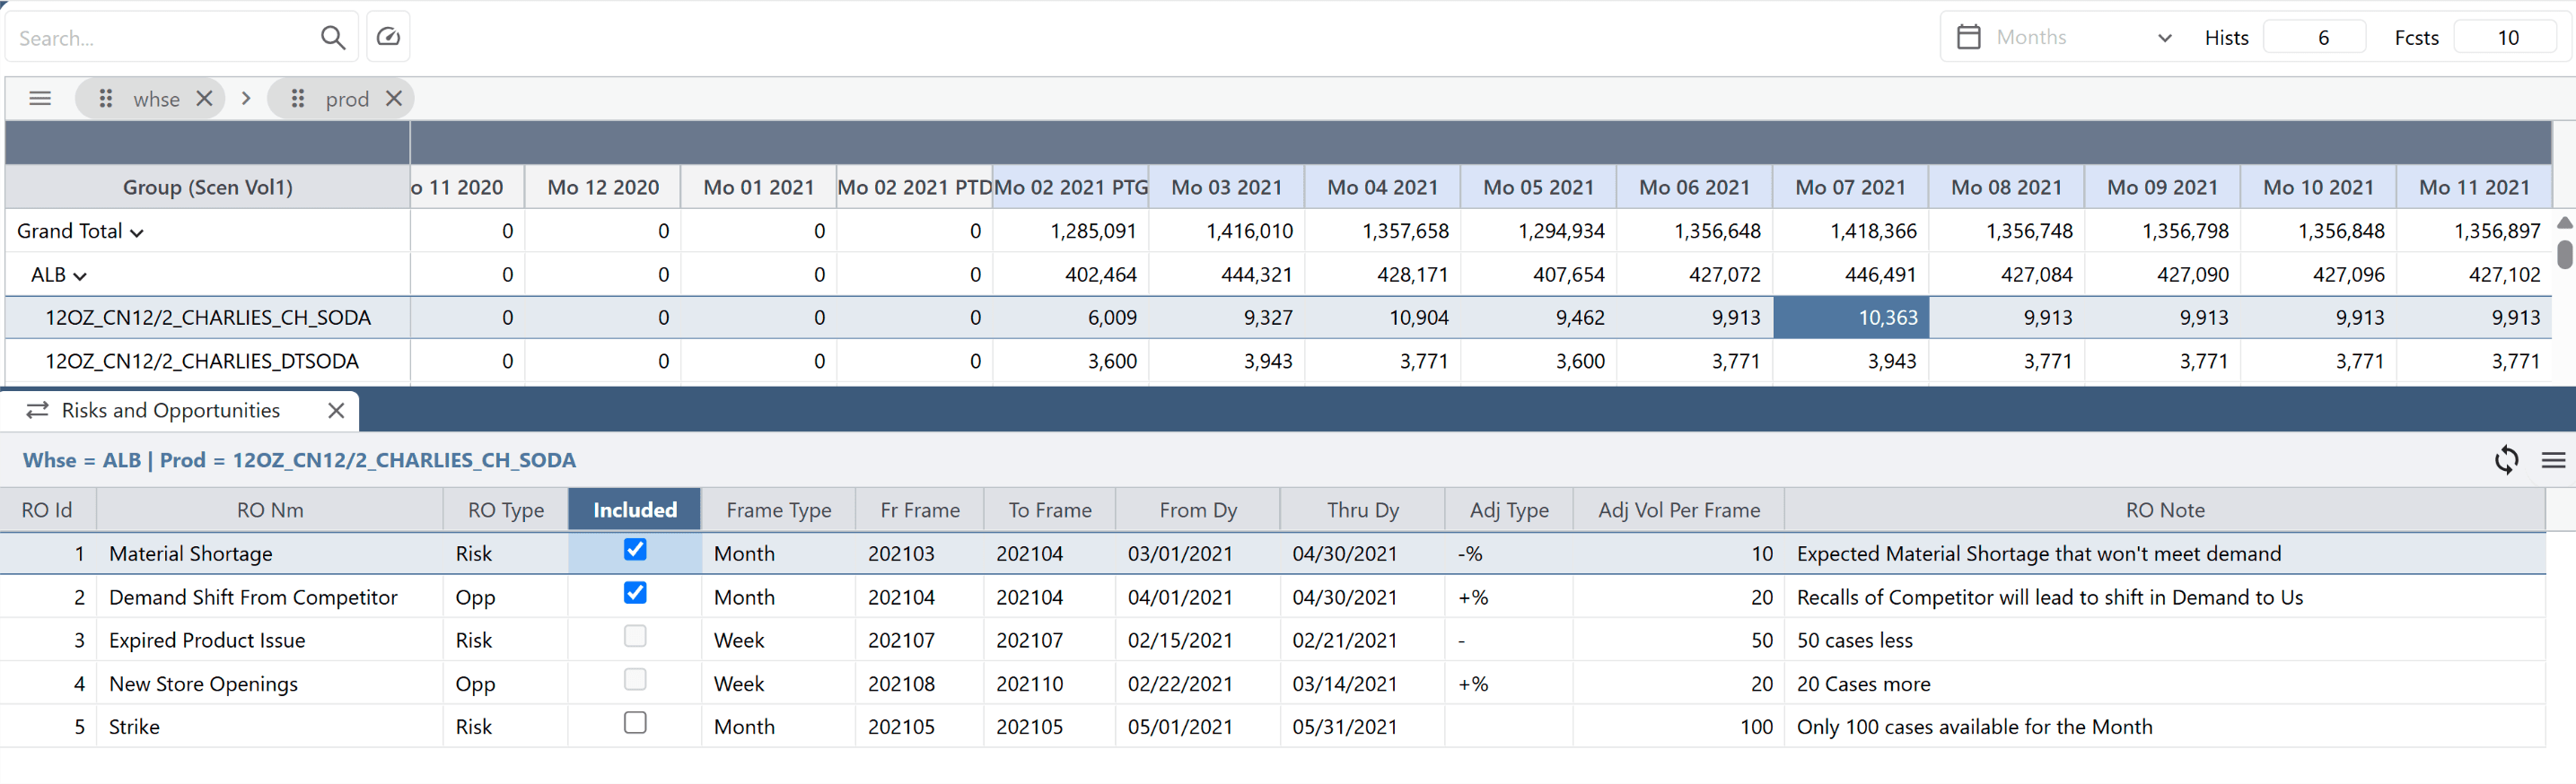Sort by the Included column header
This screenshot has width=2576, height=784.
635,510
